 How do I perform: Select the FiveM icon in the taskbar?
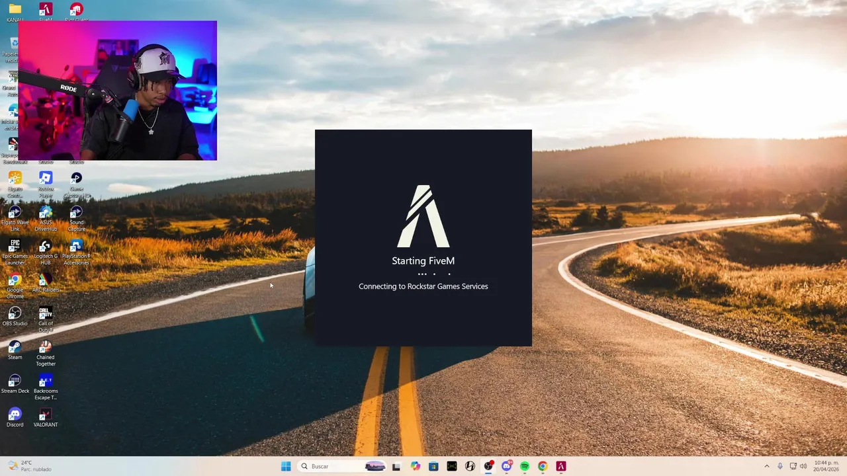[x=561, y=466]
